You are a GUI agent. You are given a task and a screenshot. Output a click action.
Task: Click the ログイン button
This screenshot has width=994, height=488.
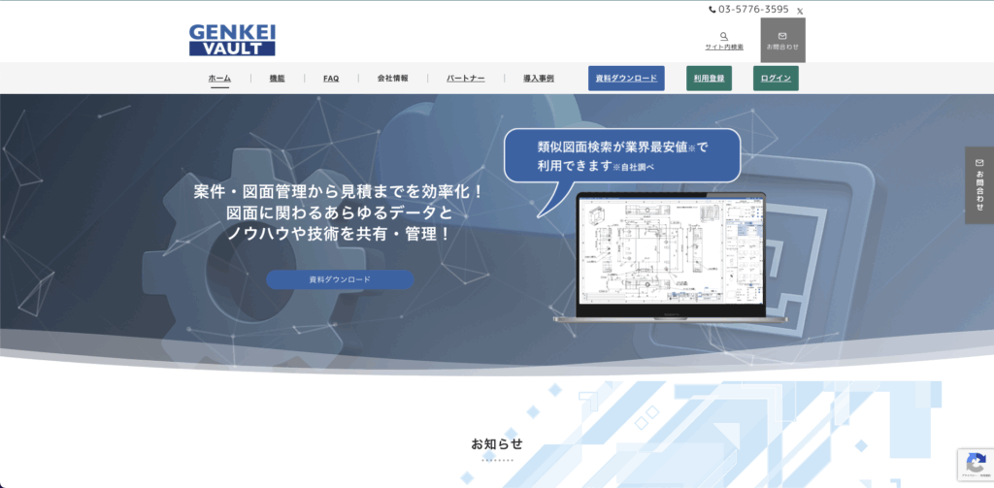[776, 79]
